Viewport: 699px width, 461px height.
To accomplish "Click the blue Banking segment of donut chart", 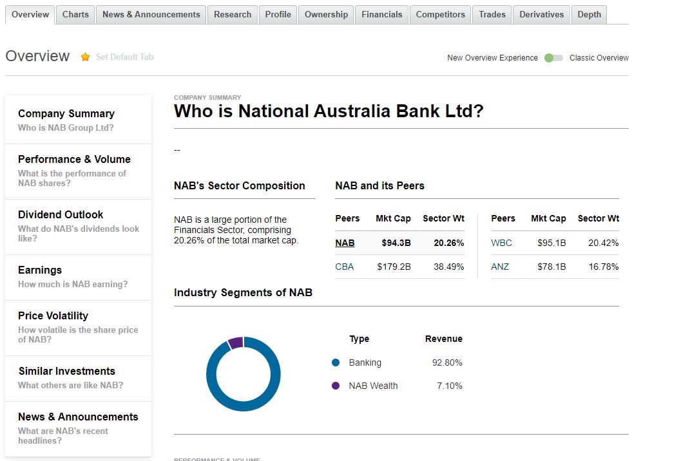I will point(244,406).
